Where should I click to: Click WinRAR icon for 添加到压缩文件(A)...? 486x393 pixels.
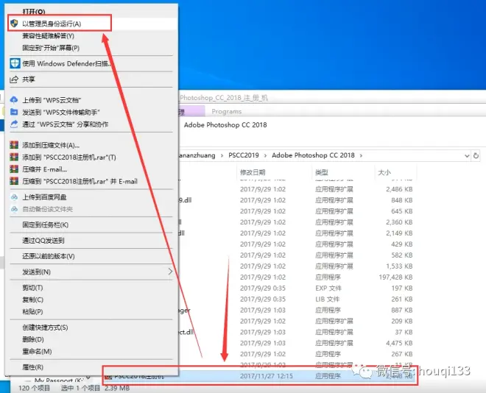[x=14, y=145]
